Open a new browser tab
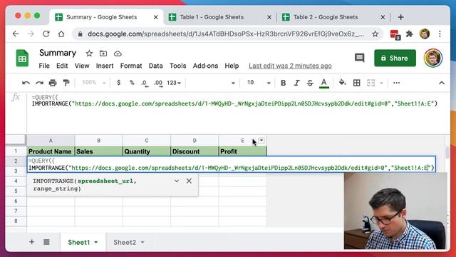Screen dimensions: 456x257 tap(400, 17)
